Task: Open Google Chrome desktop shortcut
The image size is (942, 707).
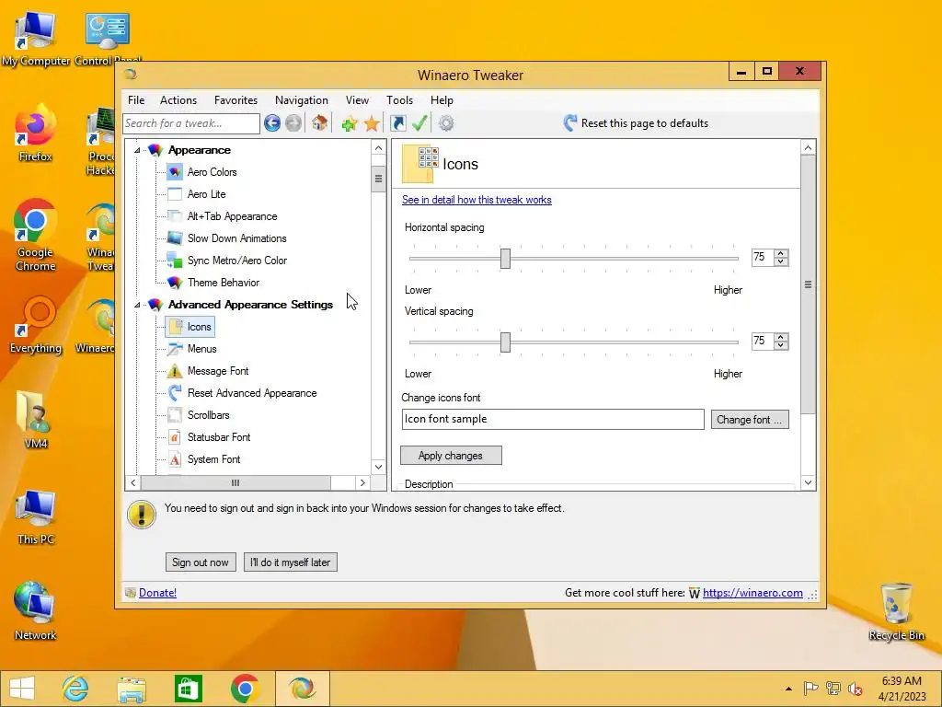Action: click(36, 235)
